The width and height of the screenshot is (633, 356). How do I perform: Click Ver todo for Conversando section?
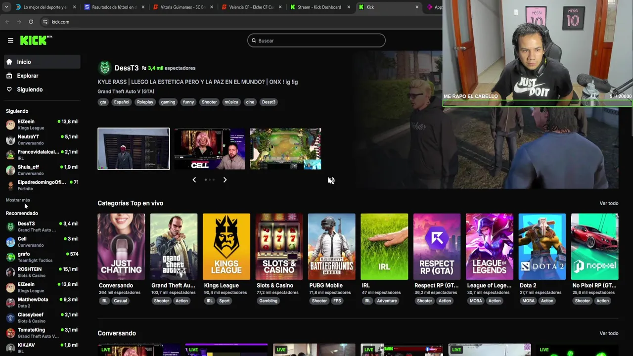click(609, 333)
